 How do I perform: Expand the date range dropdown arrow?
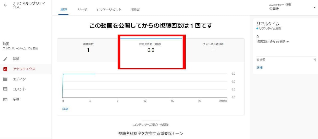point(314,8)
